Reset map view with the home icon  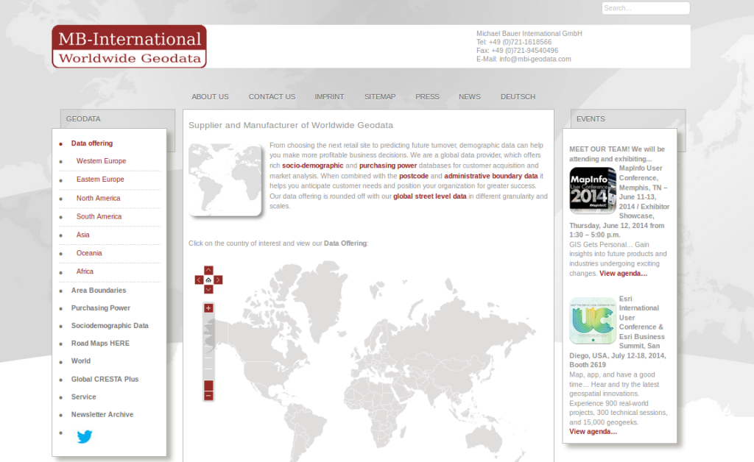coord(208,280)
